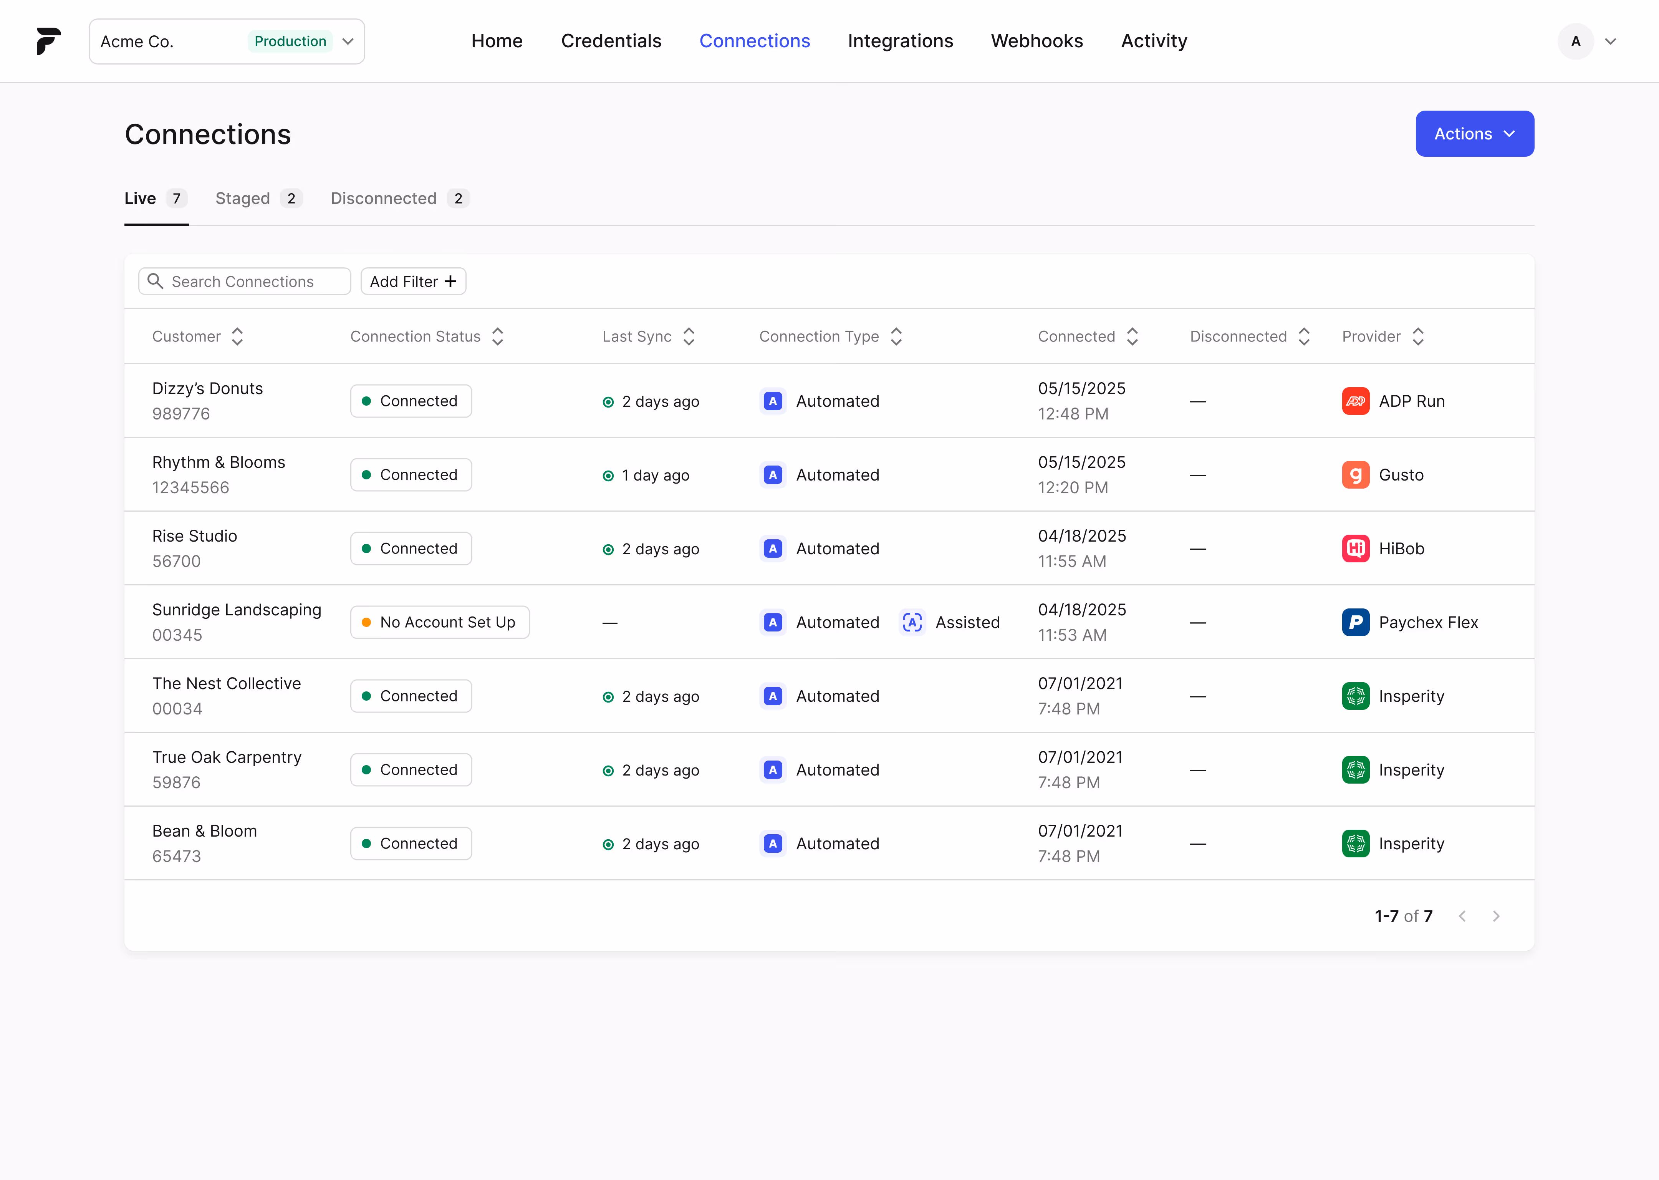The image size is (1659, 1180).
Task: Click the Insperity icon on The Nest Collective row
Action: pyautogui.click(x=1355, y=695)
